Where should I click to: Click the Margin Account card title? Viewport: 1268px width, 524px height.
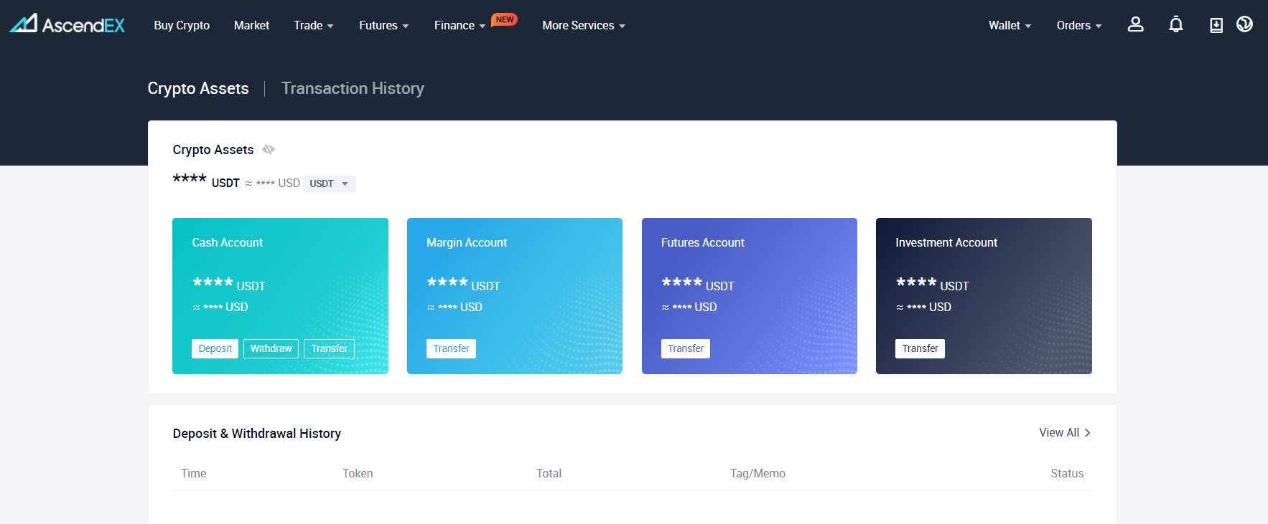coord(467,242)
